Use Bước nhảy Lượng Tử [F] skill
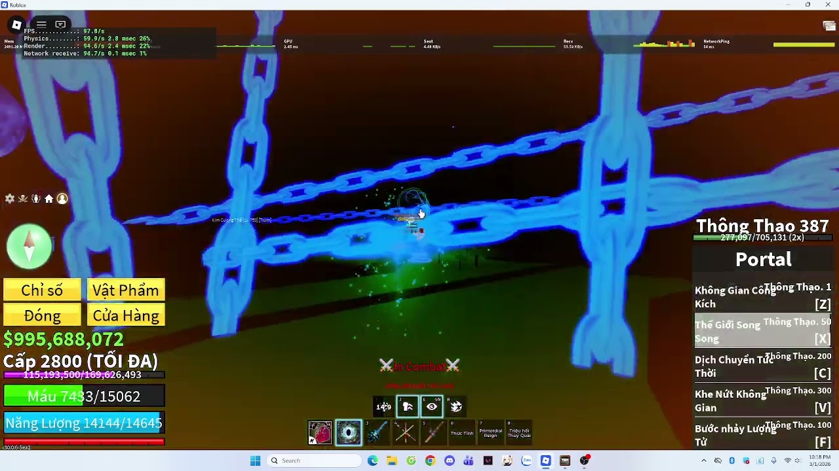 tap(763, 435)
